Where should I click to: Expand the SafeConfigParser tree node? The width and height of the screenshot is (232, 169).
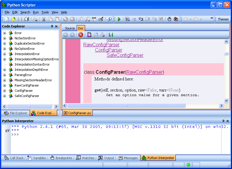tap(4, 96)
